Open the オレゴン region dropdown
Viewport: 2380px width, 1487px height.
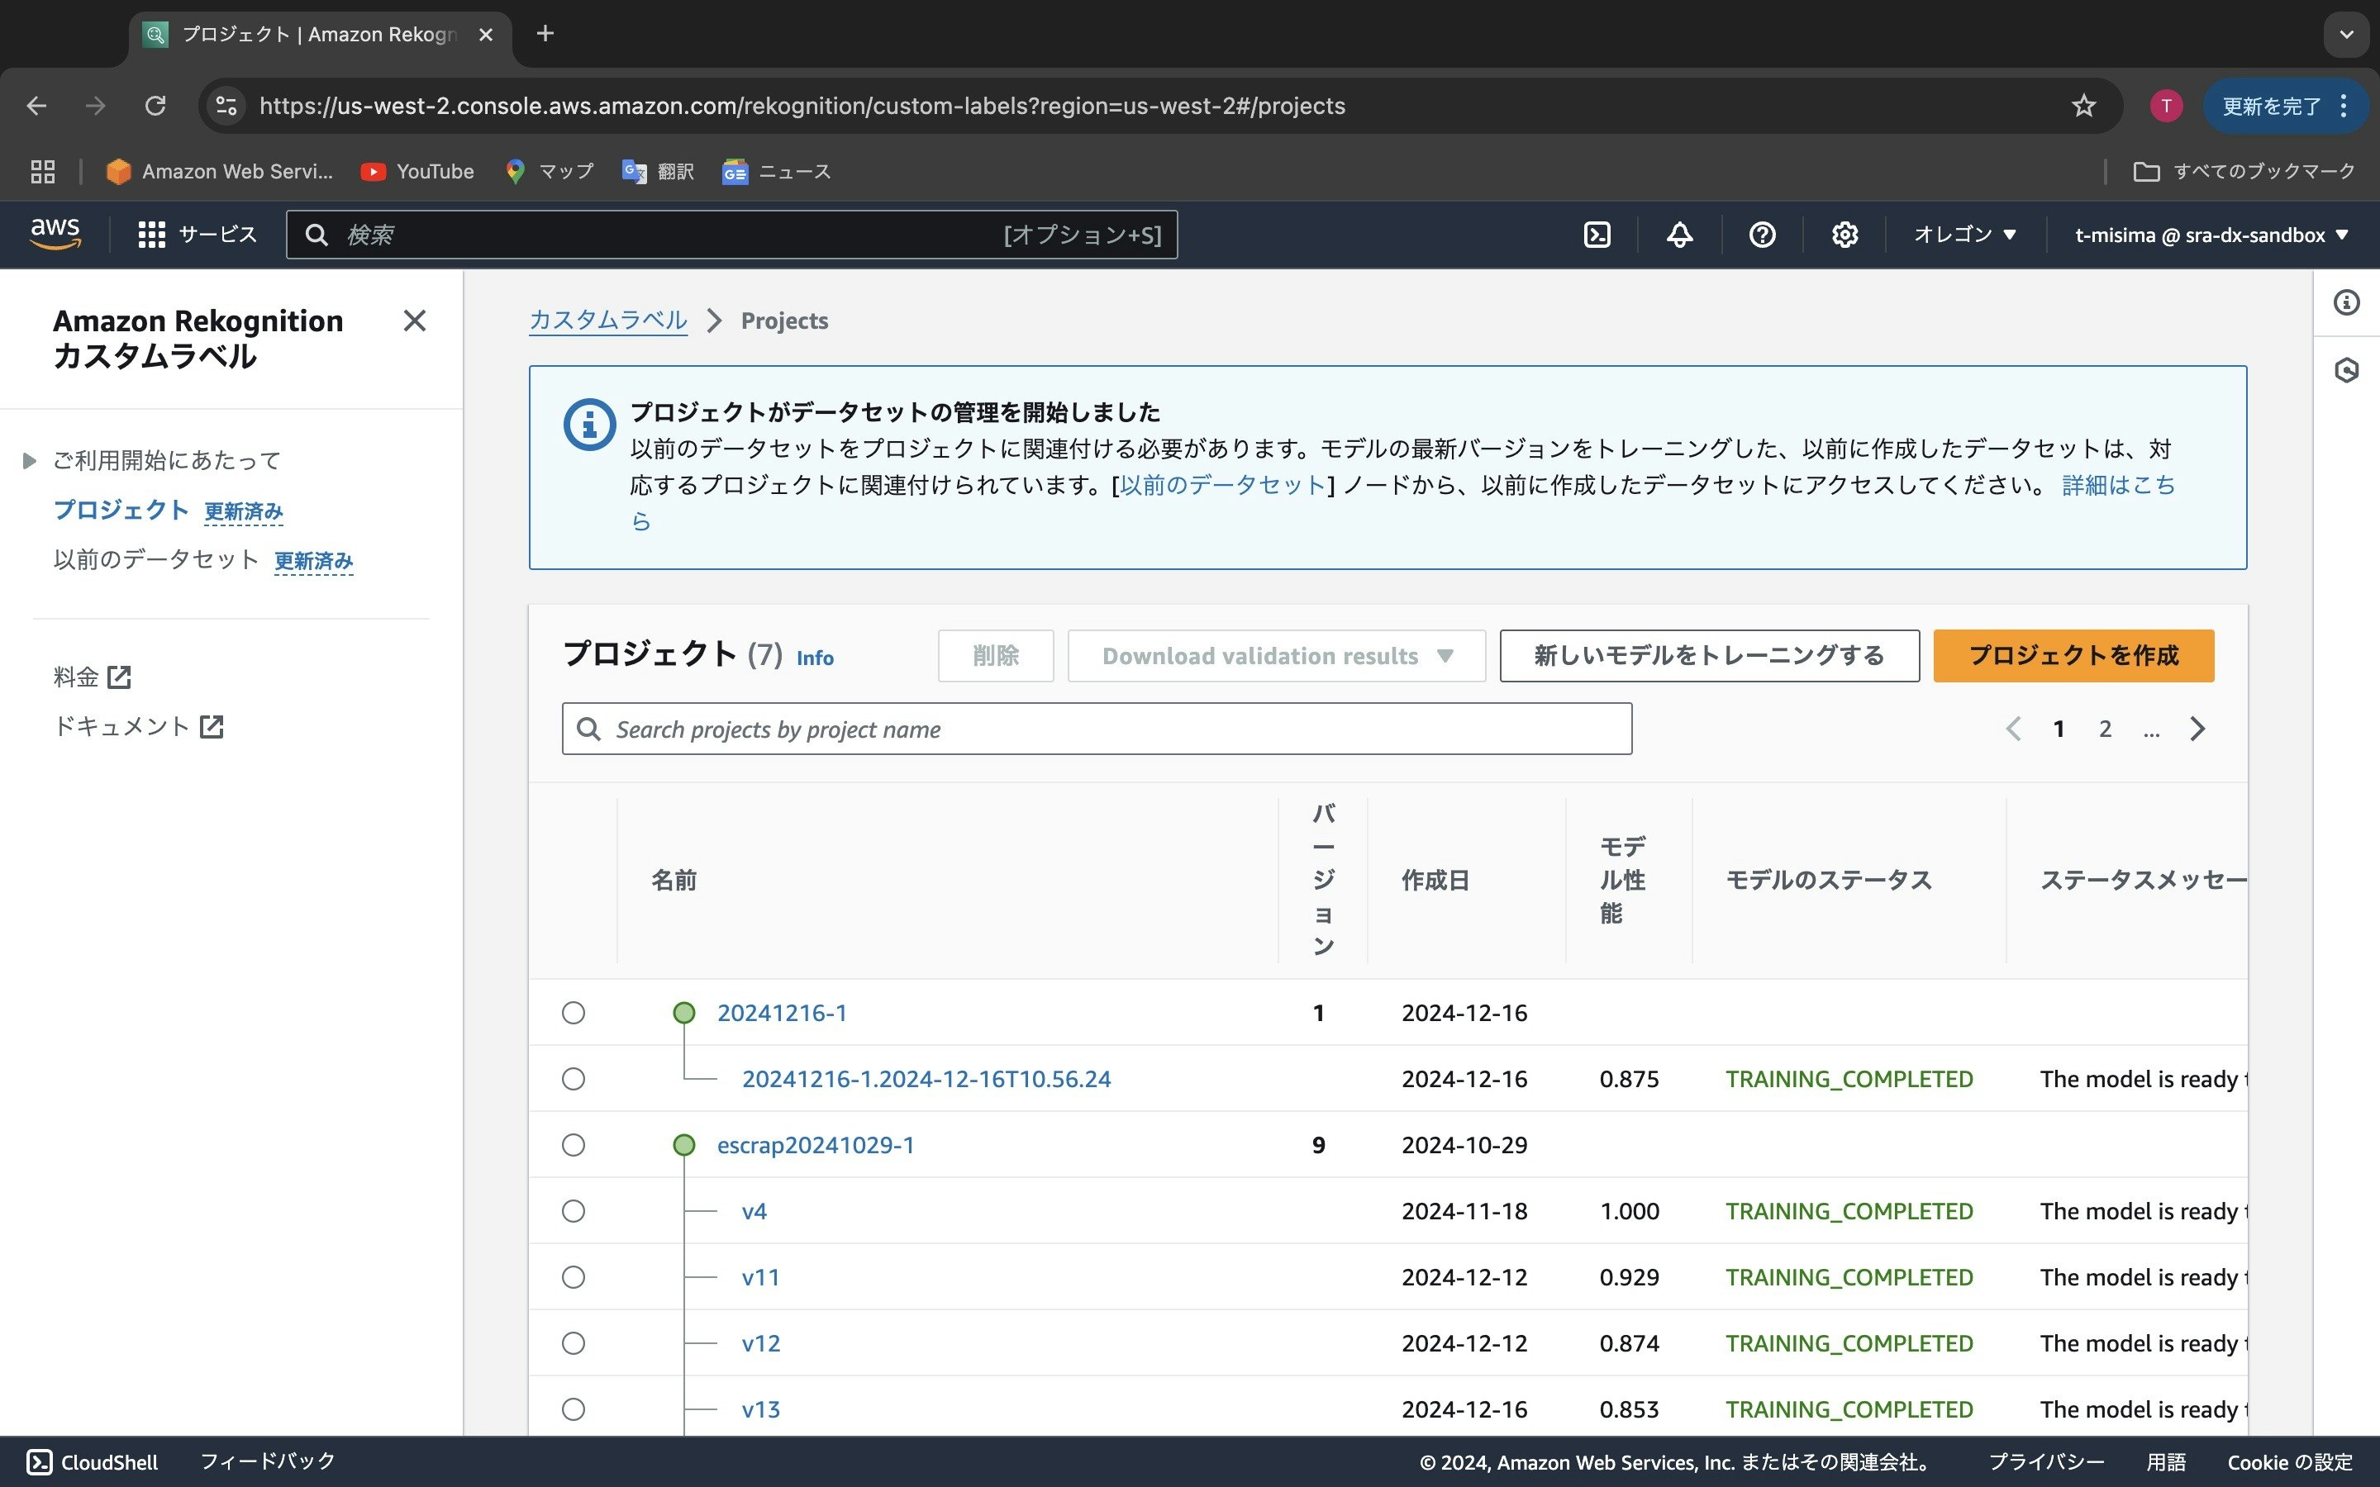pos(1964,235)
